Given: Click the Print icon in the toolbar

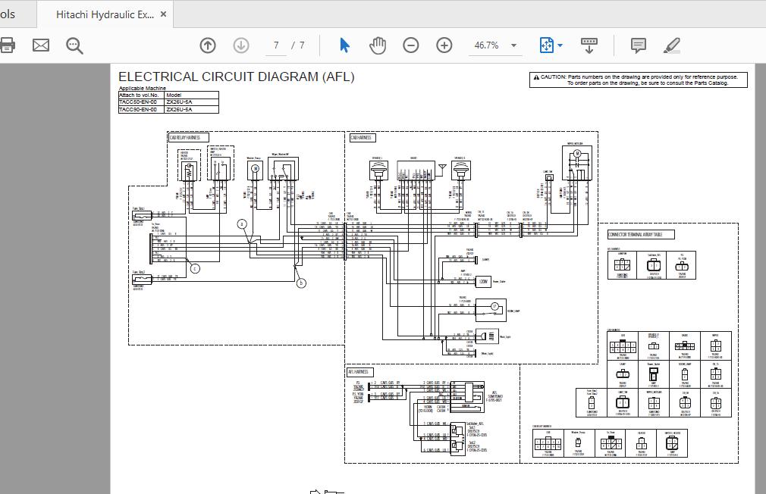Looking at the screenshot, I should click(x=6, y=45).
